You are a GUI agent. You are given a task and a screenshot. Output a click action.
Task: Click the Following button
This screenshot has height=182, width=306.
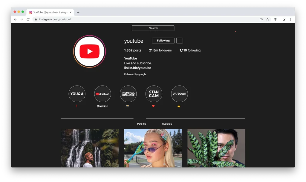pos(163,41)
